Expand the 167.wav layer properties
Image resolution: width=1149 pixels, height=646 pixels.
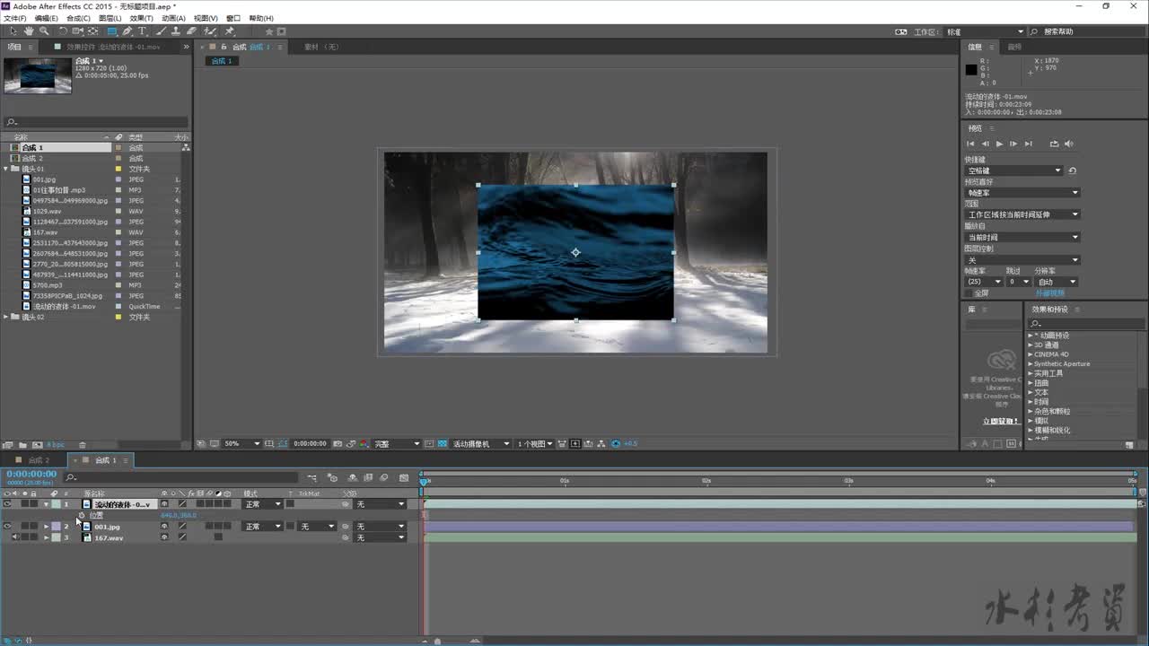click(x=46, y=537)
